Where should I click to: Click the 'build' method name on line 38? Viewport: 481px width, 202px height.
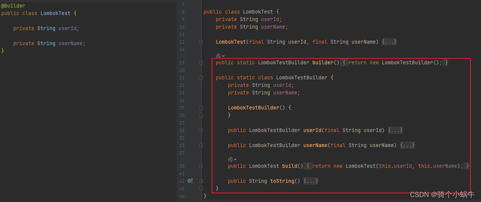tap(290, 166)
